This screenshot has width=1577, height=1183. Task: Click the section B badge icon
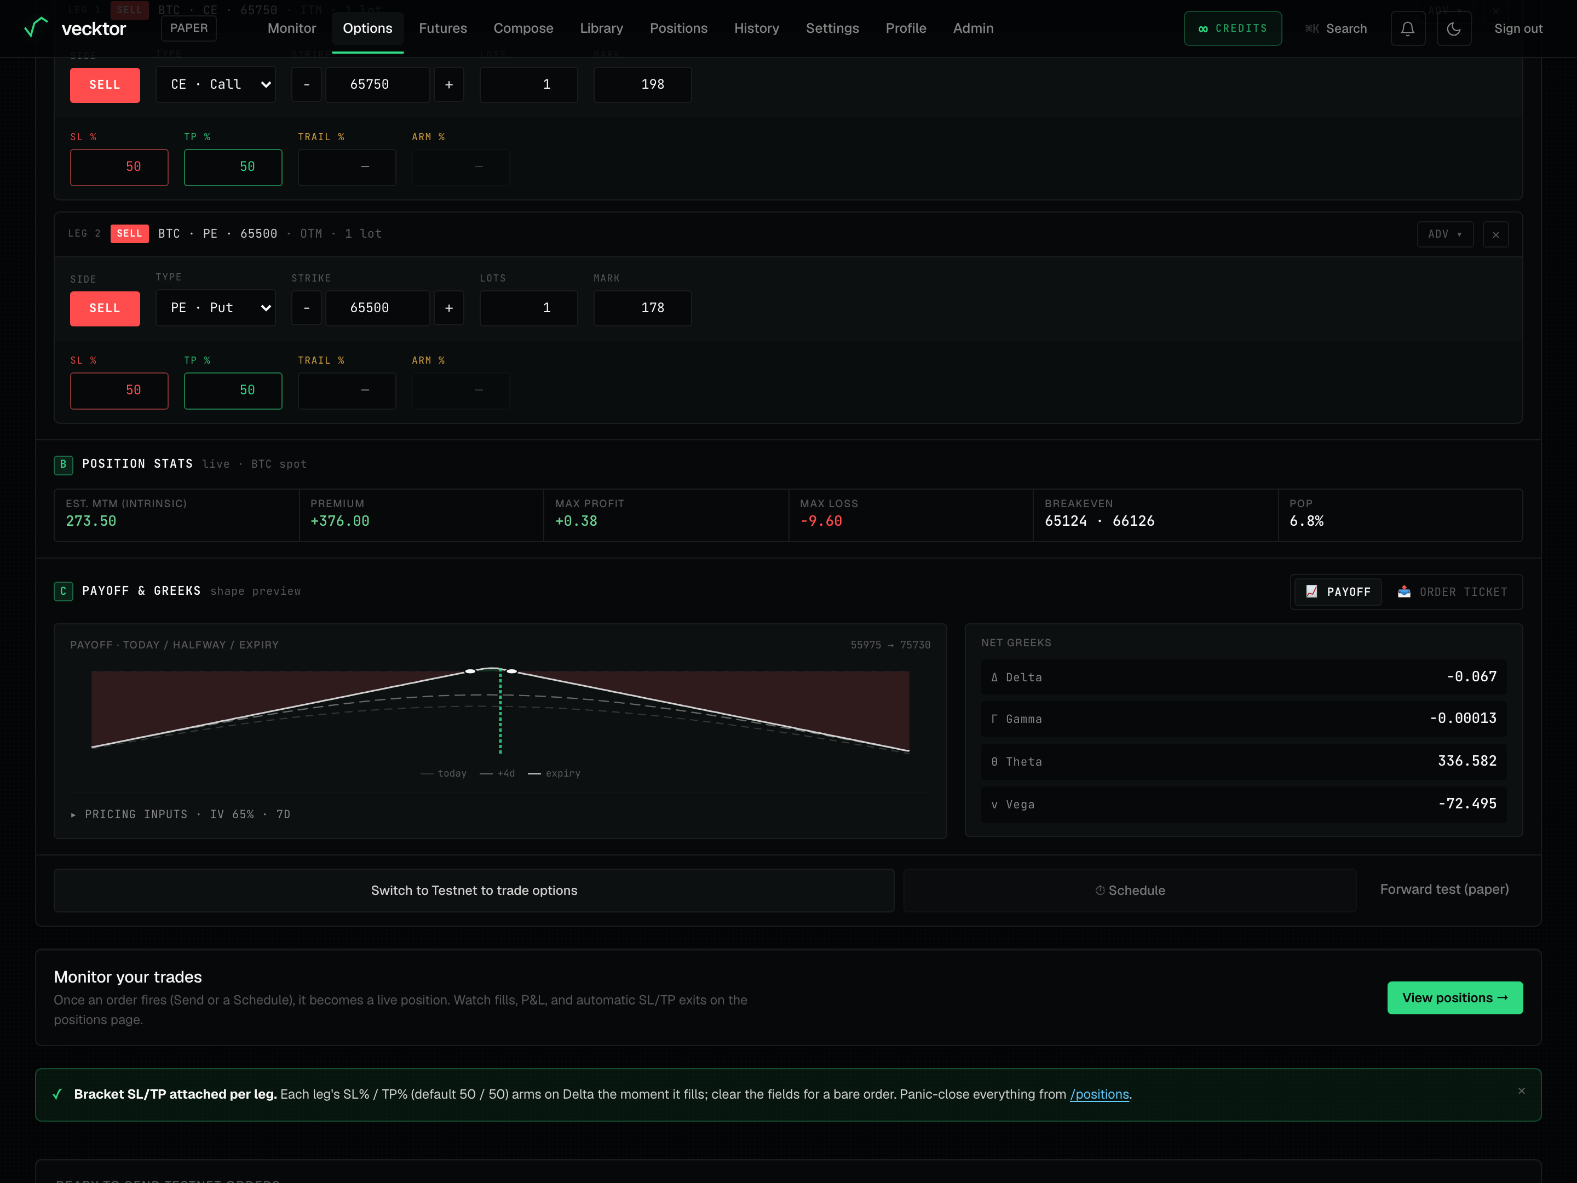coord(63,464)
